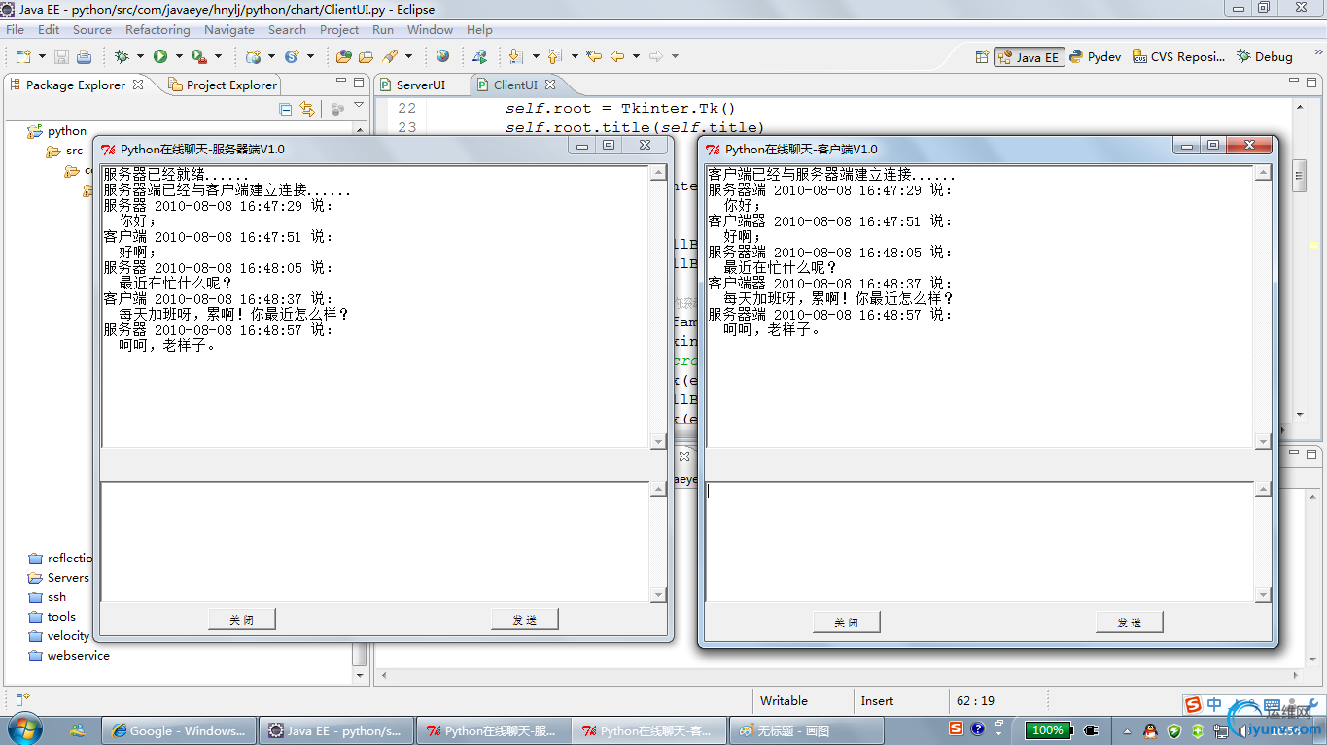Viewport: 1327px width, 745px height.
Task: Click the code editor vertical scrollbar thumb
Action: pyautogui.click(x=1300, y=178)
